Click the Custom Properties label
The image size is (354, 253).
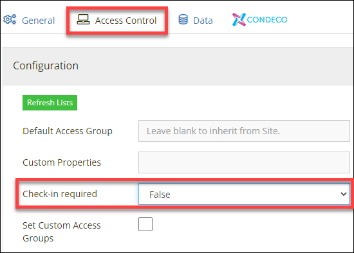62,162
